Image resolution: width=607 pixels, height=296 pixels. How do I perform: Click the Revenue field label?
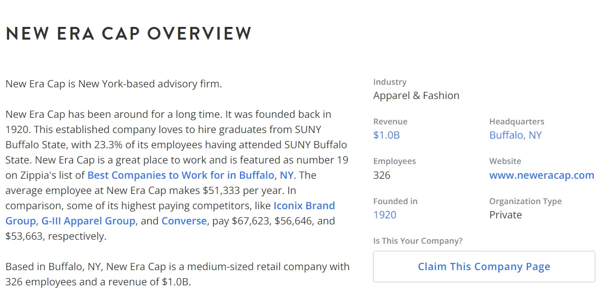click(390, 121)
